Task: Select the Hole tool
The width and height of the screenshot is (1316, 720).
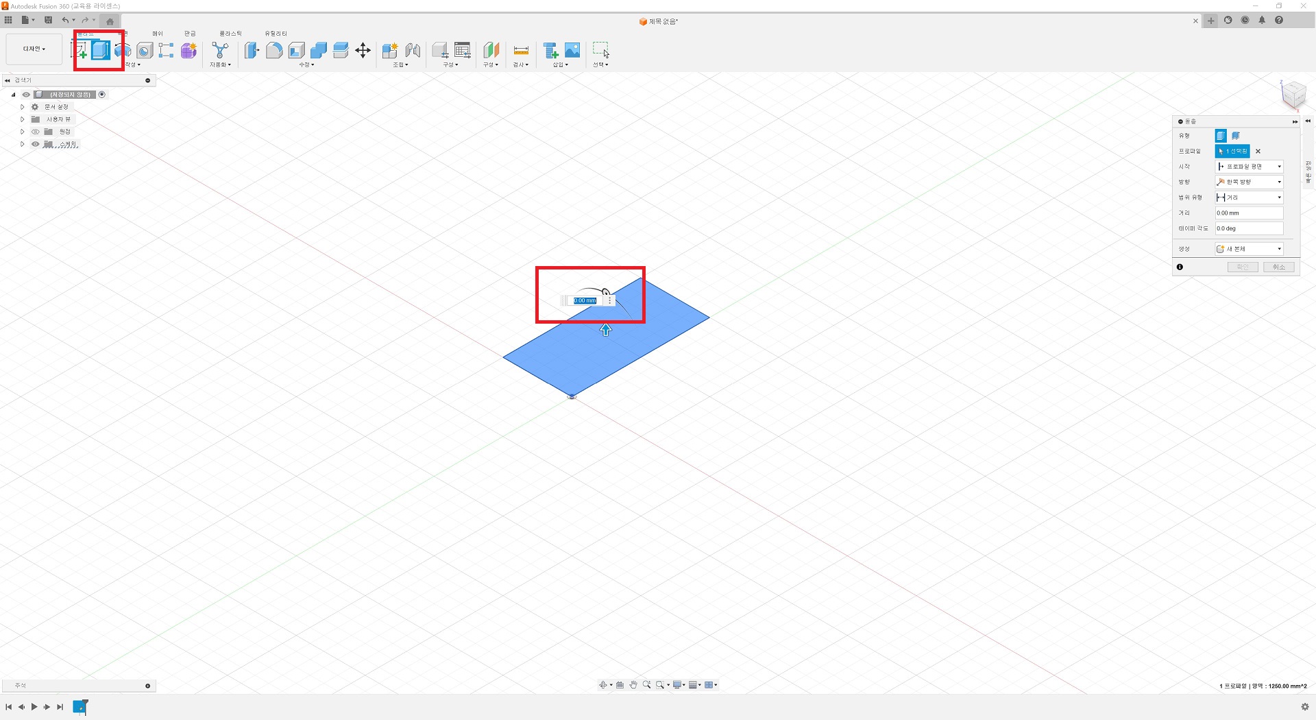Action: pos(145,50)
